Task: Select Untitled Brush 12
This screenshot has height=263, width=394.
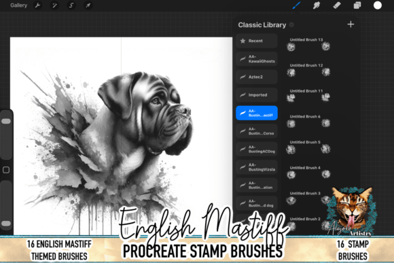Action: tap(308, 70)
